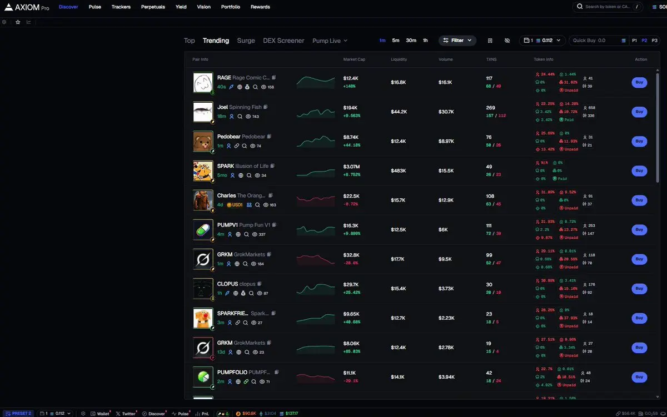Switch to the Top tab
667x417 pixels.
[190, 41]
